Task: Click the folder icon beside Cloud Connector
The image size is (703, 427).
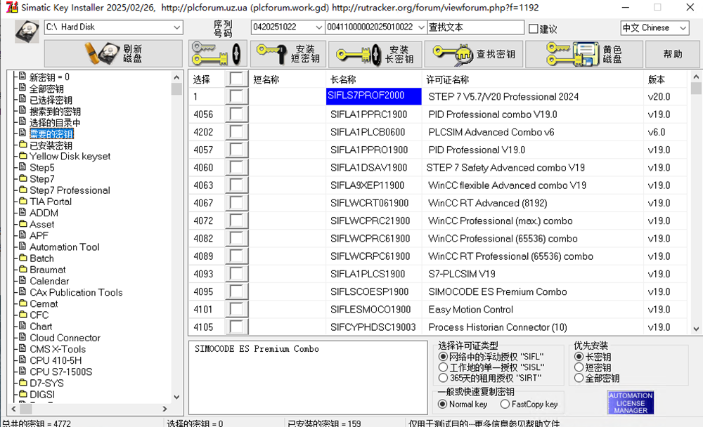Action: (22, 338)
